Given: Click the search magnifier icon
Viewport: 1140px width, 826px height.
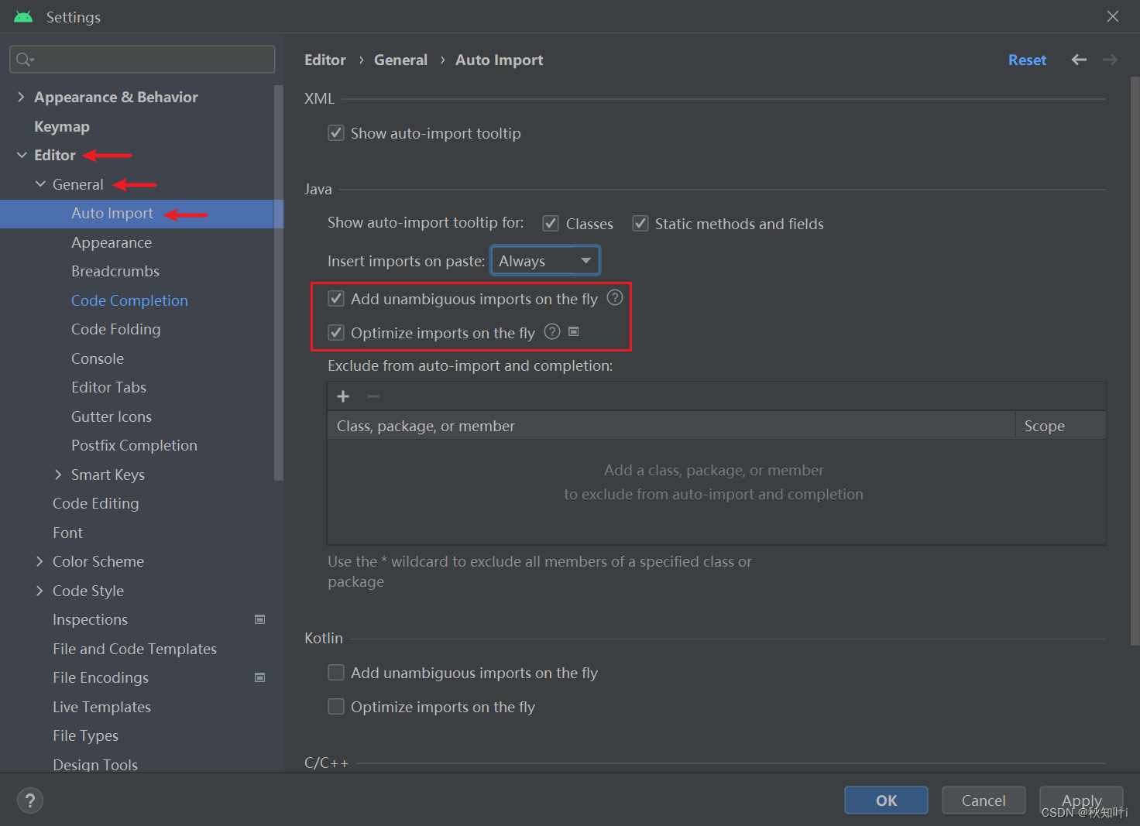Looking at the screenshot, I should point(24,60).
